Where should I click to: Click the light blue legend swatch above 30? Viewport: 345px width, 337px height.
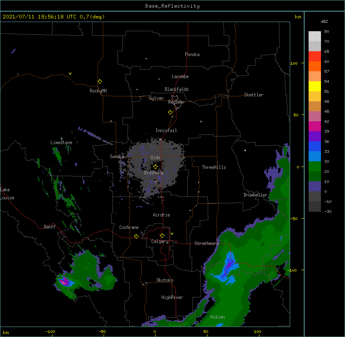point(315,156)
